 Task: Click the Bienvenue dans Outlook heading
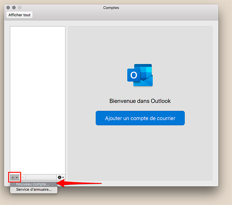pyautogui.click(x=140, y=101)
